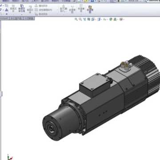Select the Previous View icon
The height and width of the screenshot is (160, 160).
(84, 19)
